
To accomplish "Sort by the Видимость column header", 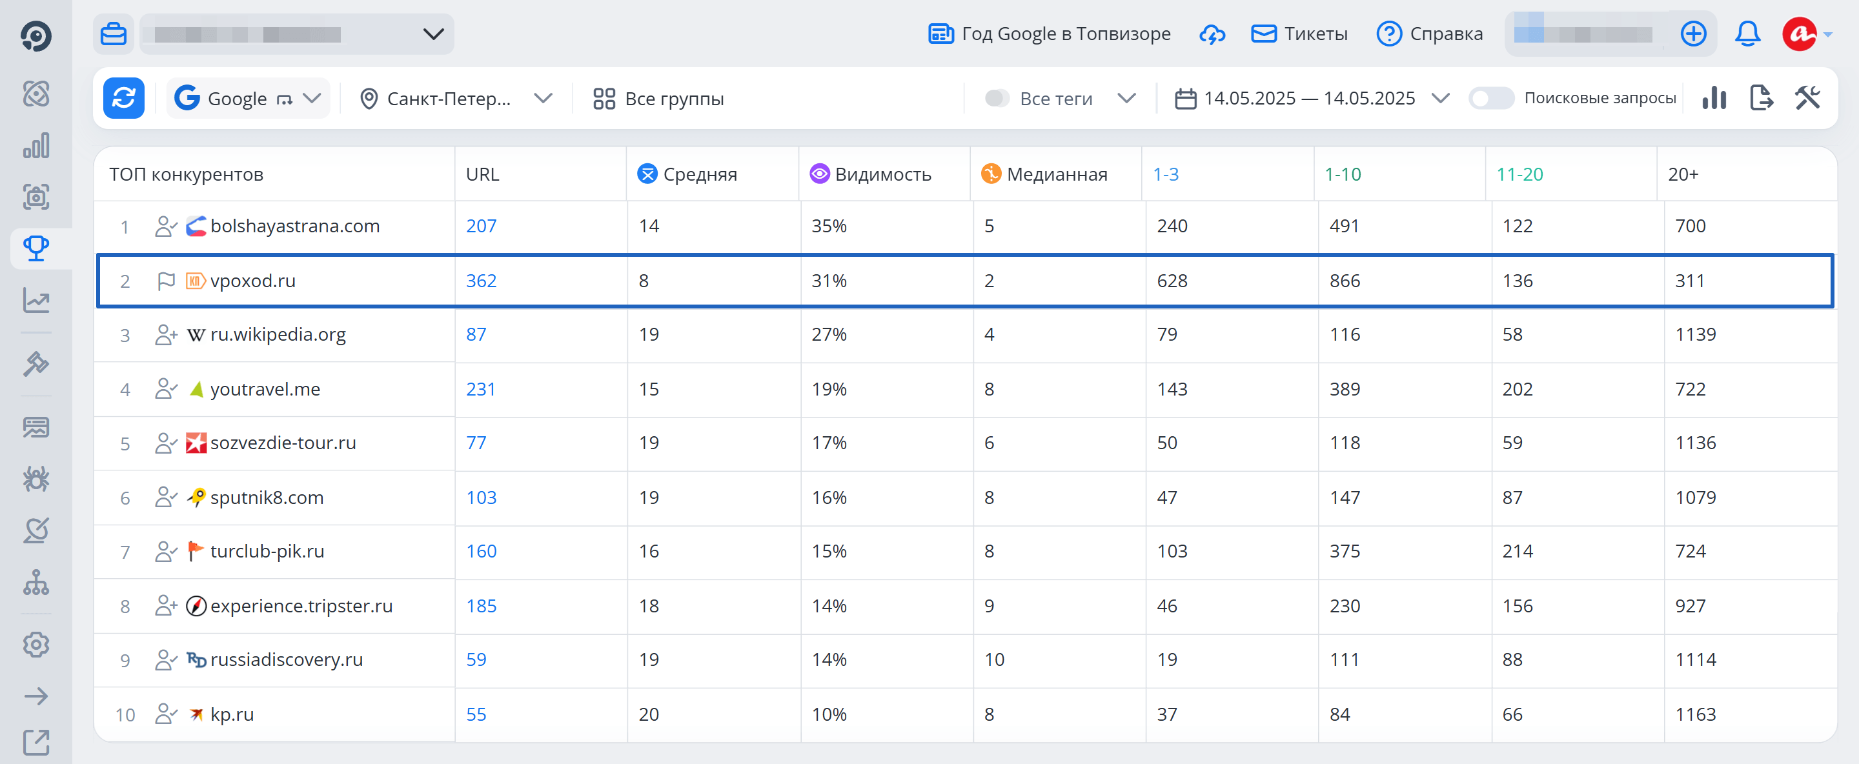I will point(882,175).
